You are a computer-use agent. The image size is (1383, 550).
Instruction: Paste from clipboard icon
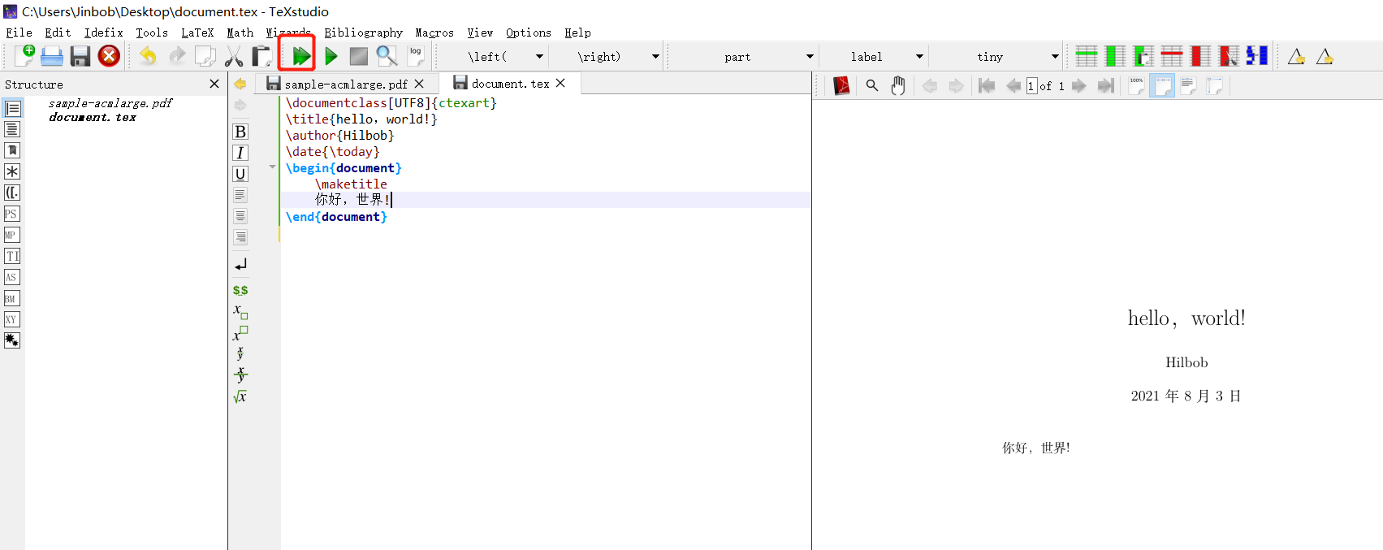click(x=261, y=56)
